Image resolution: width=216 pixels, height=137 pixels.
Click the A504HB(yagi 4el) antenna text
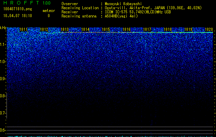[x=121, y=16]
